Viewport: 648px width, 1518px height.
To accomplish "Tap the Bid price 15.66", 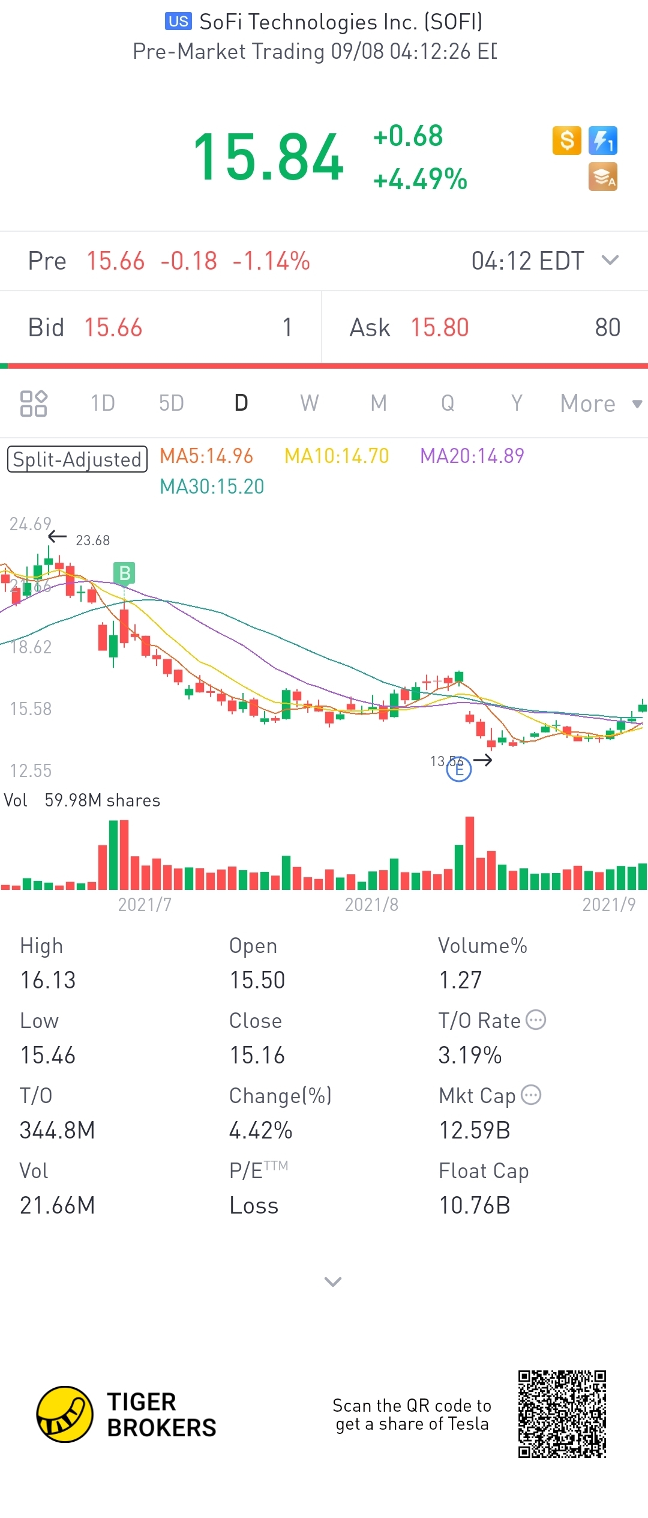I will pyautogui.click(x=113, y=328).
